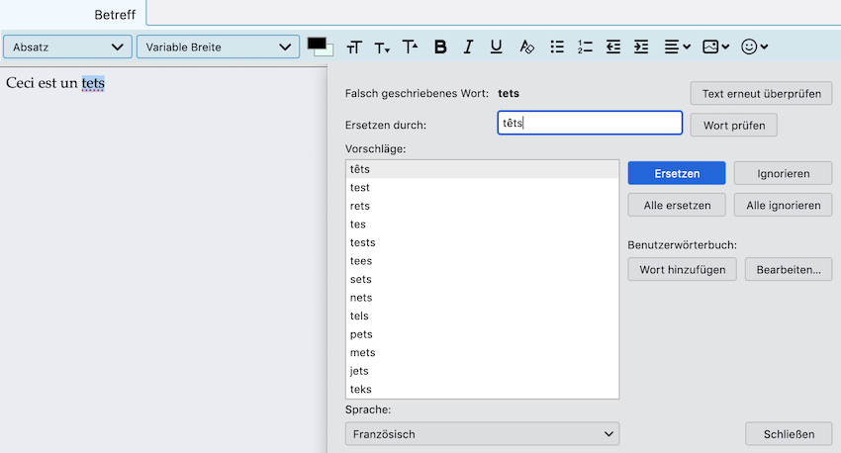The image size is (841, 453).
Task: Expand the Französisch language dropdown
Action: (482, 434)
